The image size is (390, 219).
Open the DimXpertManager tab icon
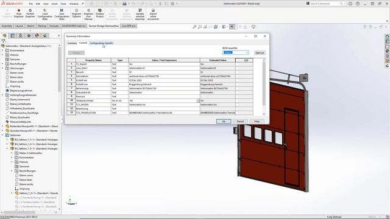tap(29, 36)
